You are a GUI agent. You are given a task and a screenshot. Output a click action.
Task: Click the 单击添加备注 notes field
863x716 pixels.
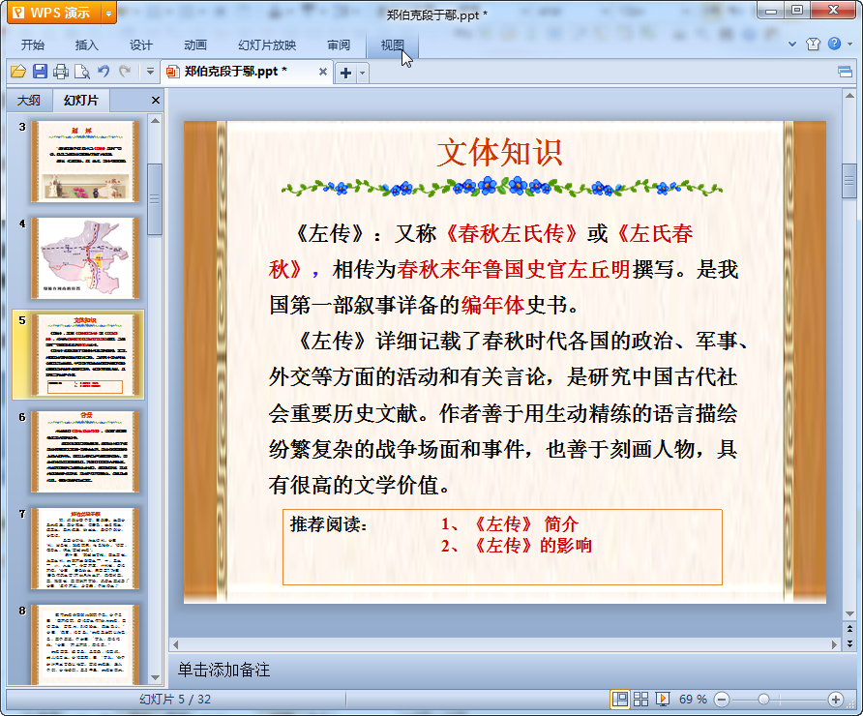(x=506, y=670)
